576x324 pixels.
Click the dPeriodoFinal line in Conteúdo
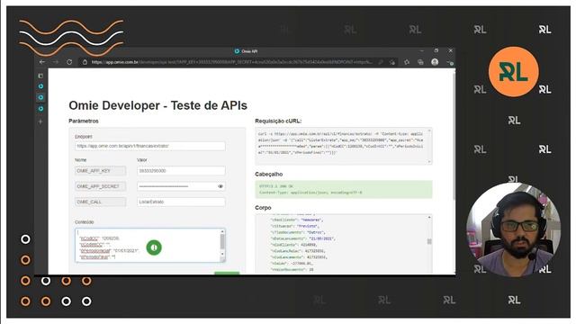[x=98, y=257]
